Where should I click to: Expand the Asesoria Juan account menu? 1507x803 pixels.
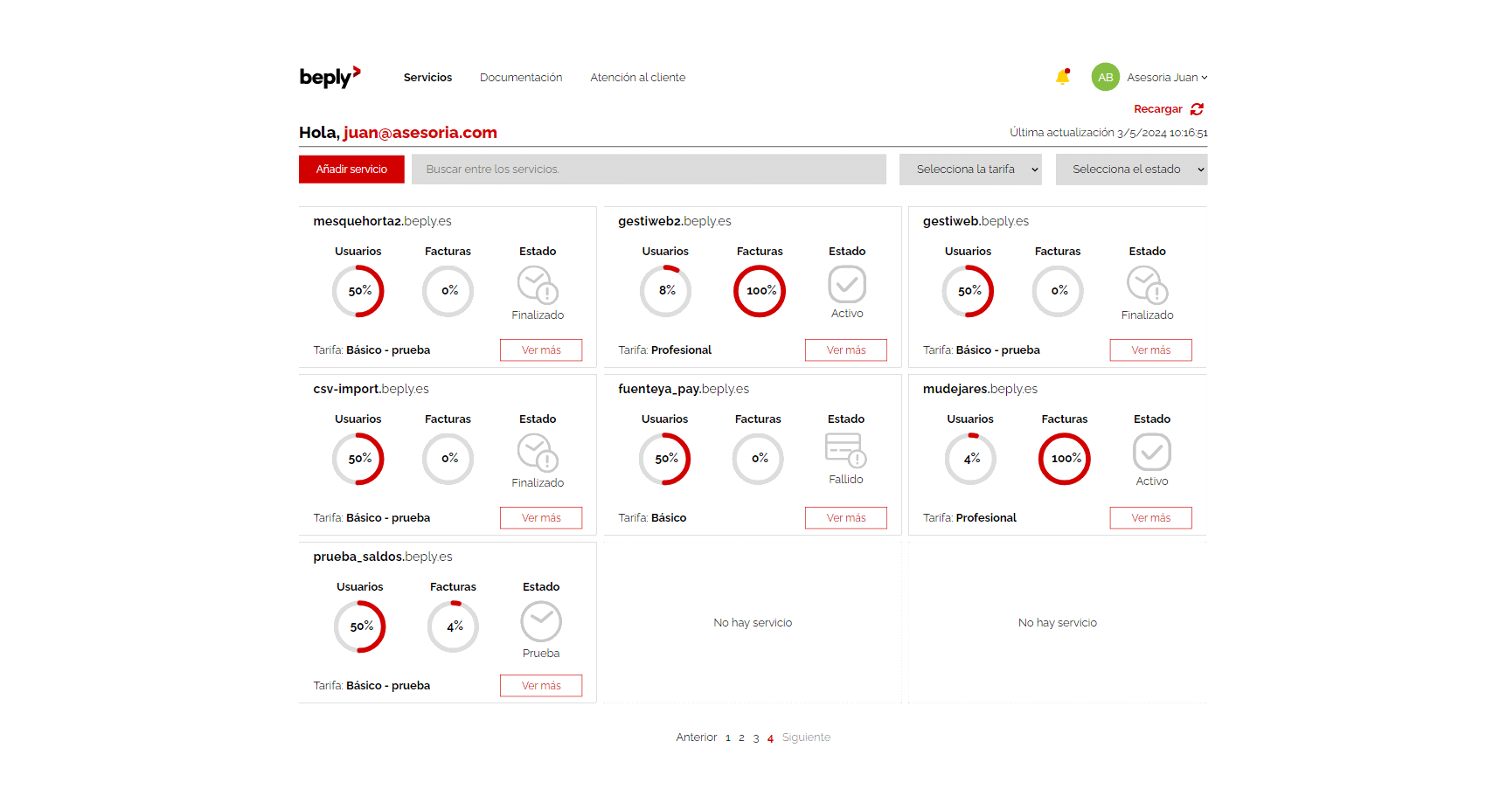click(x=1167, y=78)
